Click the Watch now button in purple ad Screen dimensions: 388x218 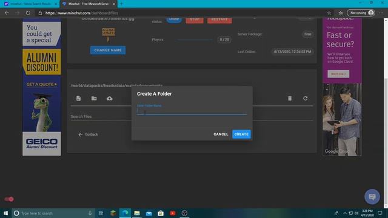(x=338, y=74)
